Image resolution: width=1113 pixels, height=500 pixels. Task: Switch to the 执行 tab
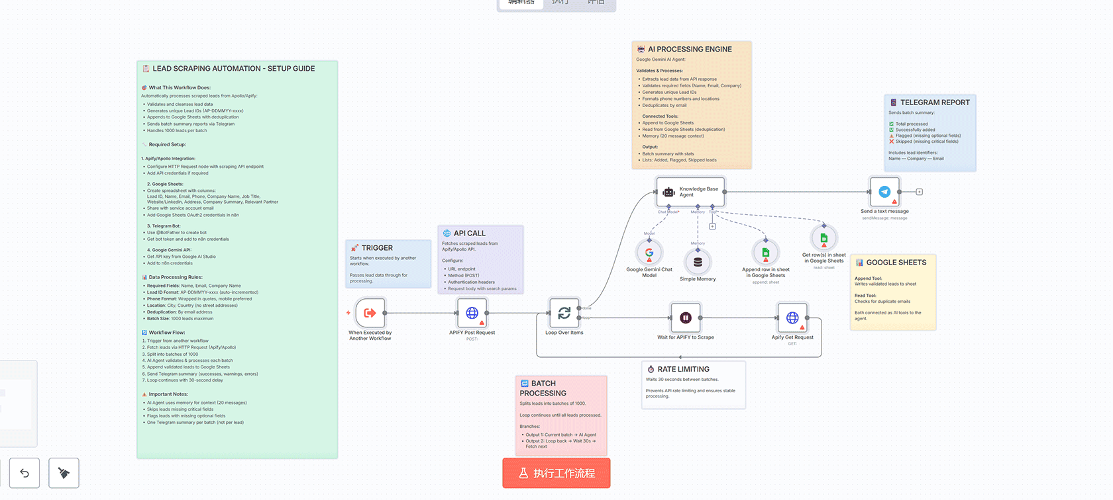coord(560,3)
